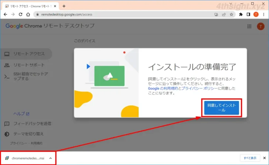Click the すべて表示 downloads button
The image size is (269, 165).
point(250,158)
